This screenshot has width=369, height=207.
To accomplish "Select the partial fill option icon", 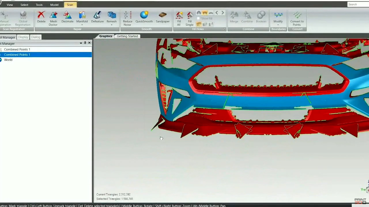I will (205, 24).
